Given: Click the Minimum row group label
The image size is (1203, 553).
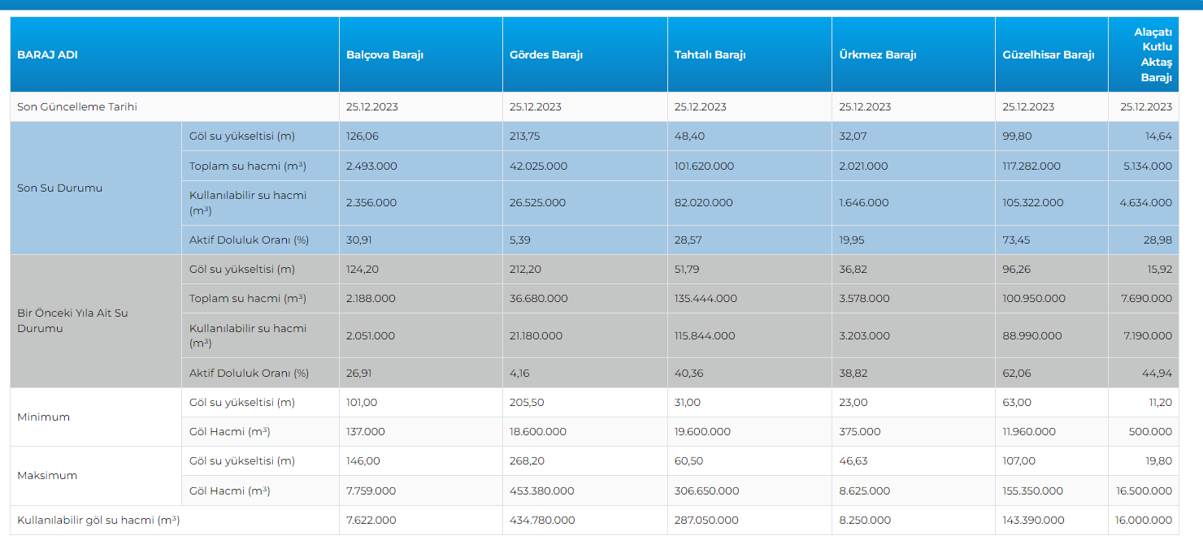Looking at the screenshot, I should [x=43, y=417].
